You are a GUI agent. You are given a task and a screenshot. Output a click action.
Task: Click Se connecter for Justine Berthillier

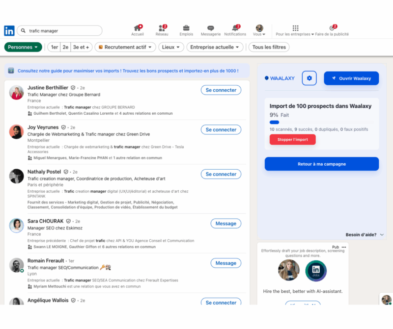pos(221,90)
